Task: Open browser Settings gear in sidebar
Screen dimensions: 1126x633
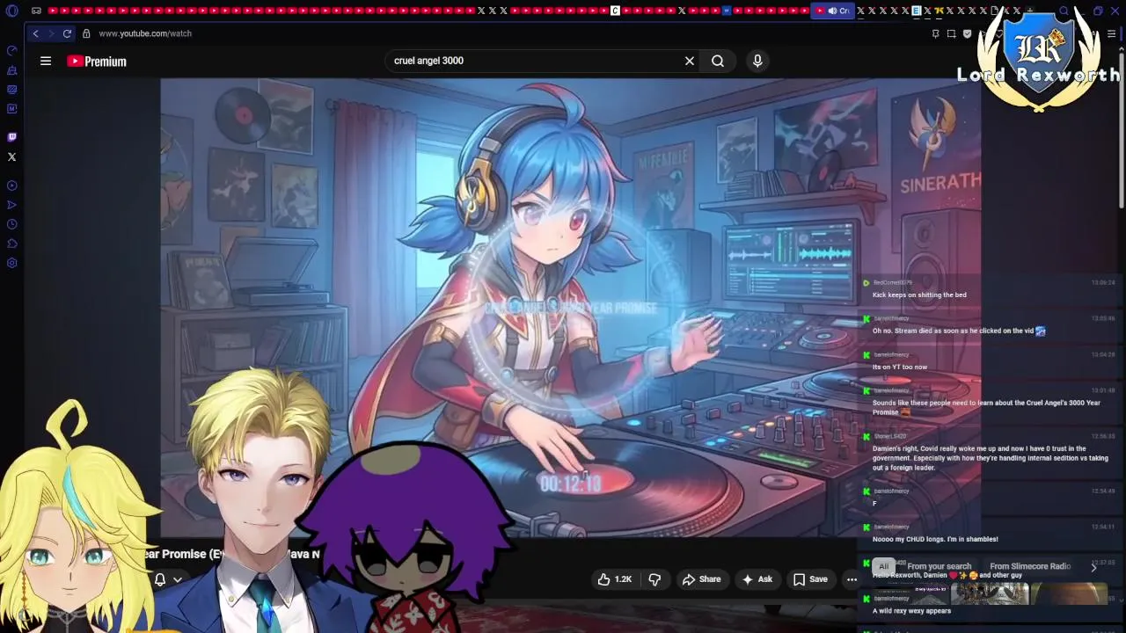Action: click(x=12, y=263)
